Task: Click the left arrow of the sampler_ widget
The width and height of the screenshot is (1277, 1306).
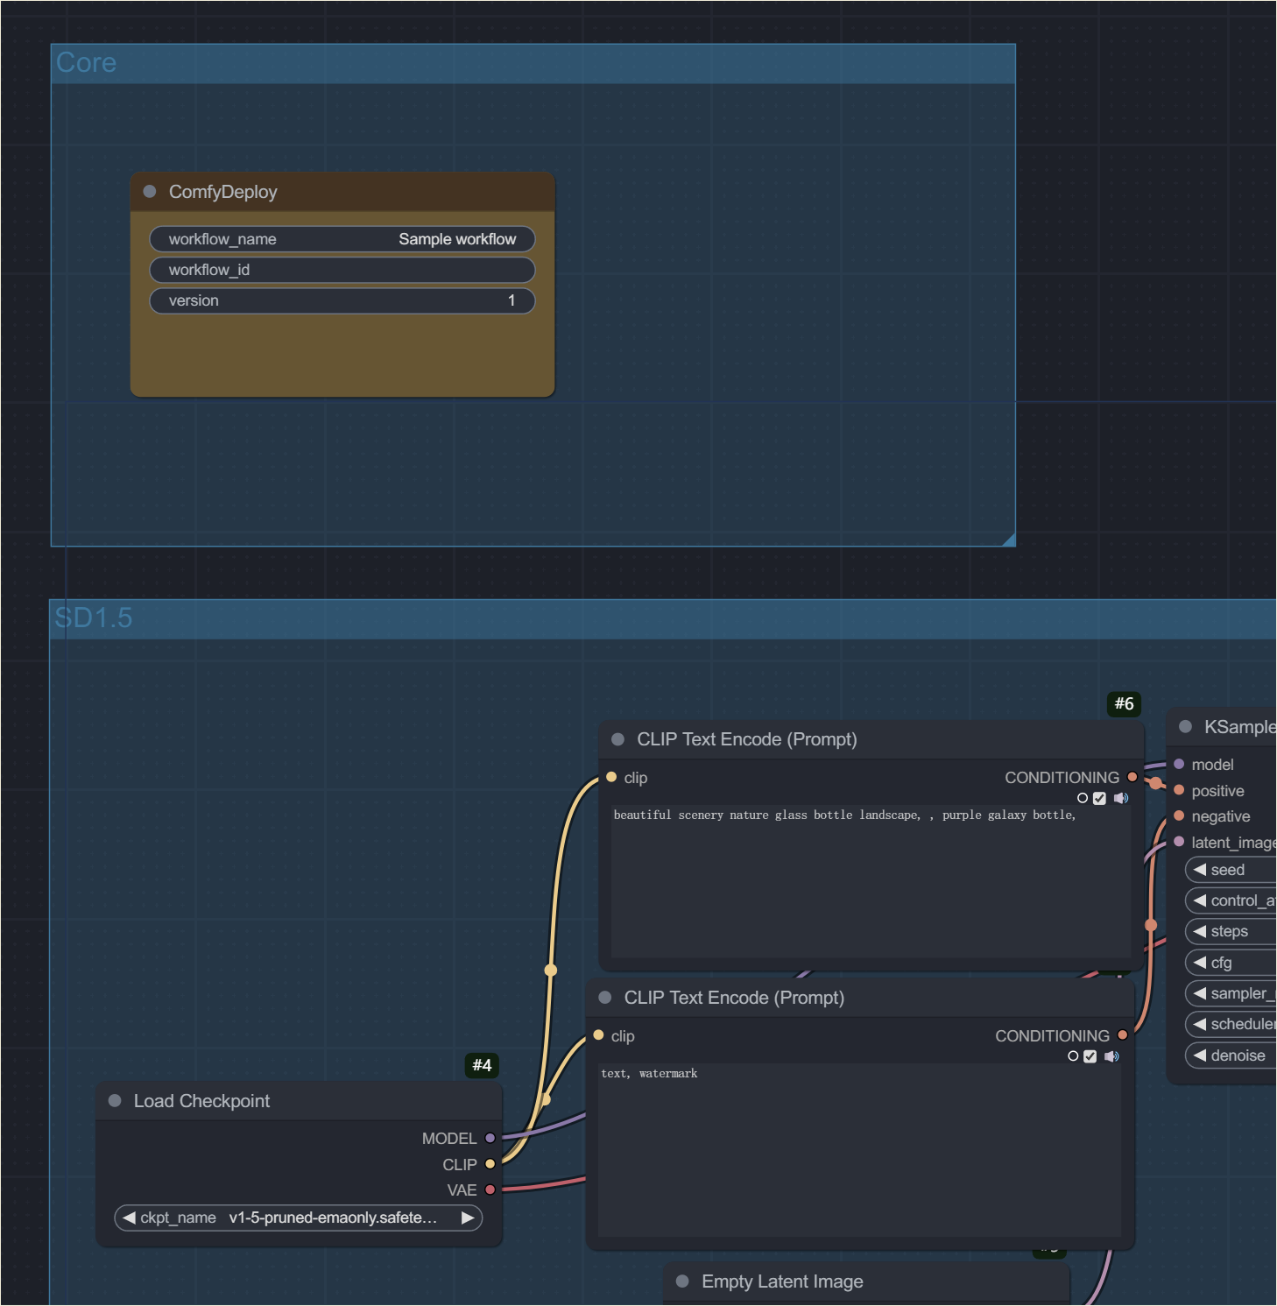Action: pos(1200,993)
